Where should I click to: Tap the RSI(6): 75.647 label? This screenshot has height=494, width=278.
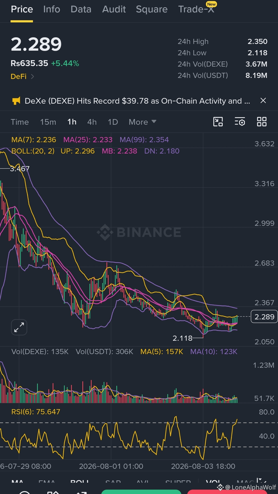(36, 412)
